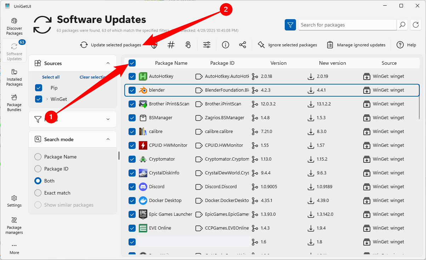Viewport: 426px width, 260px height.
Task: Uncheck the Pip source checkbox
Action: tap(39, 88)
